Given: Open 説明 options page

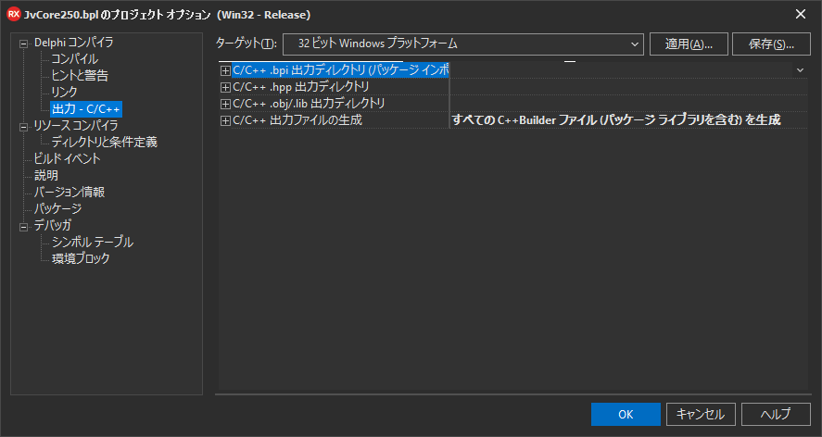Looking at the screenshot, I should 46,176.
